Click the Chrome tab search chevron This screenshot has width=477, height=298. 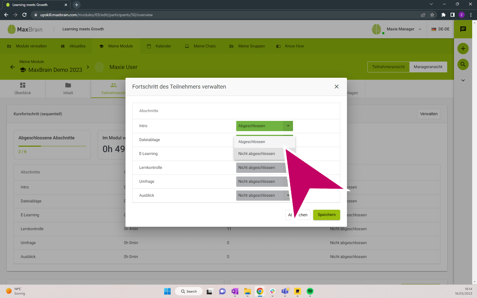[x=431, y=4]
